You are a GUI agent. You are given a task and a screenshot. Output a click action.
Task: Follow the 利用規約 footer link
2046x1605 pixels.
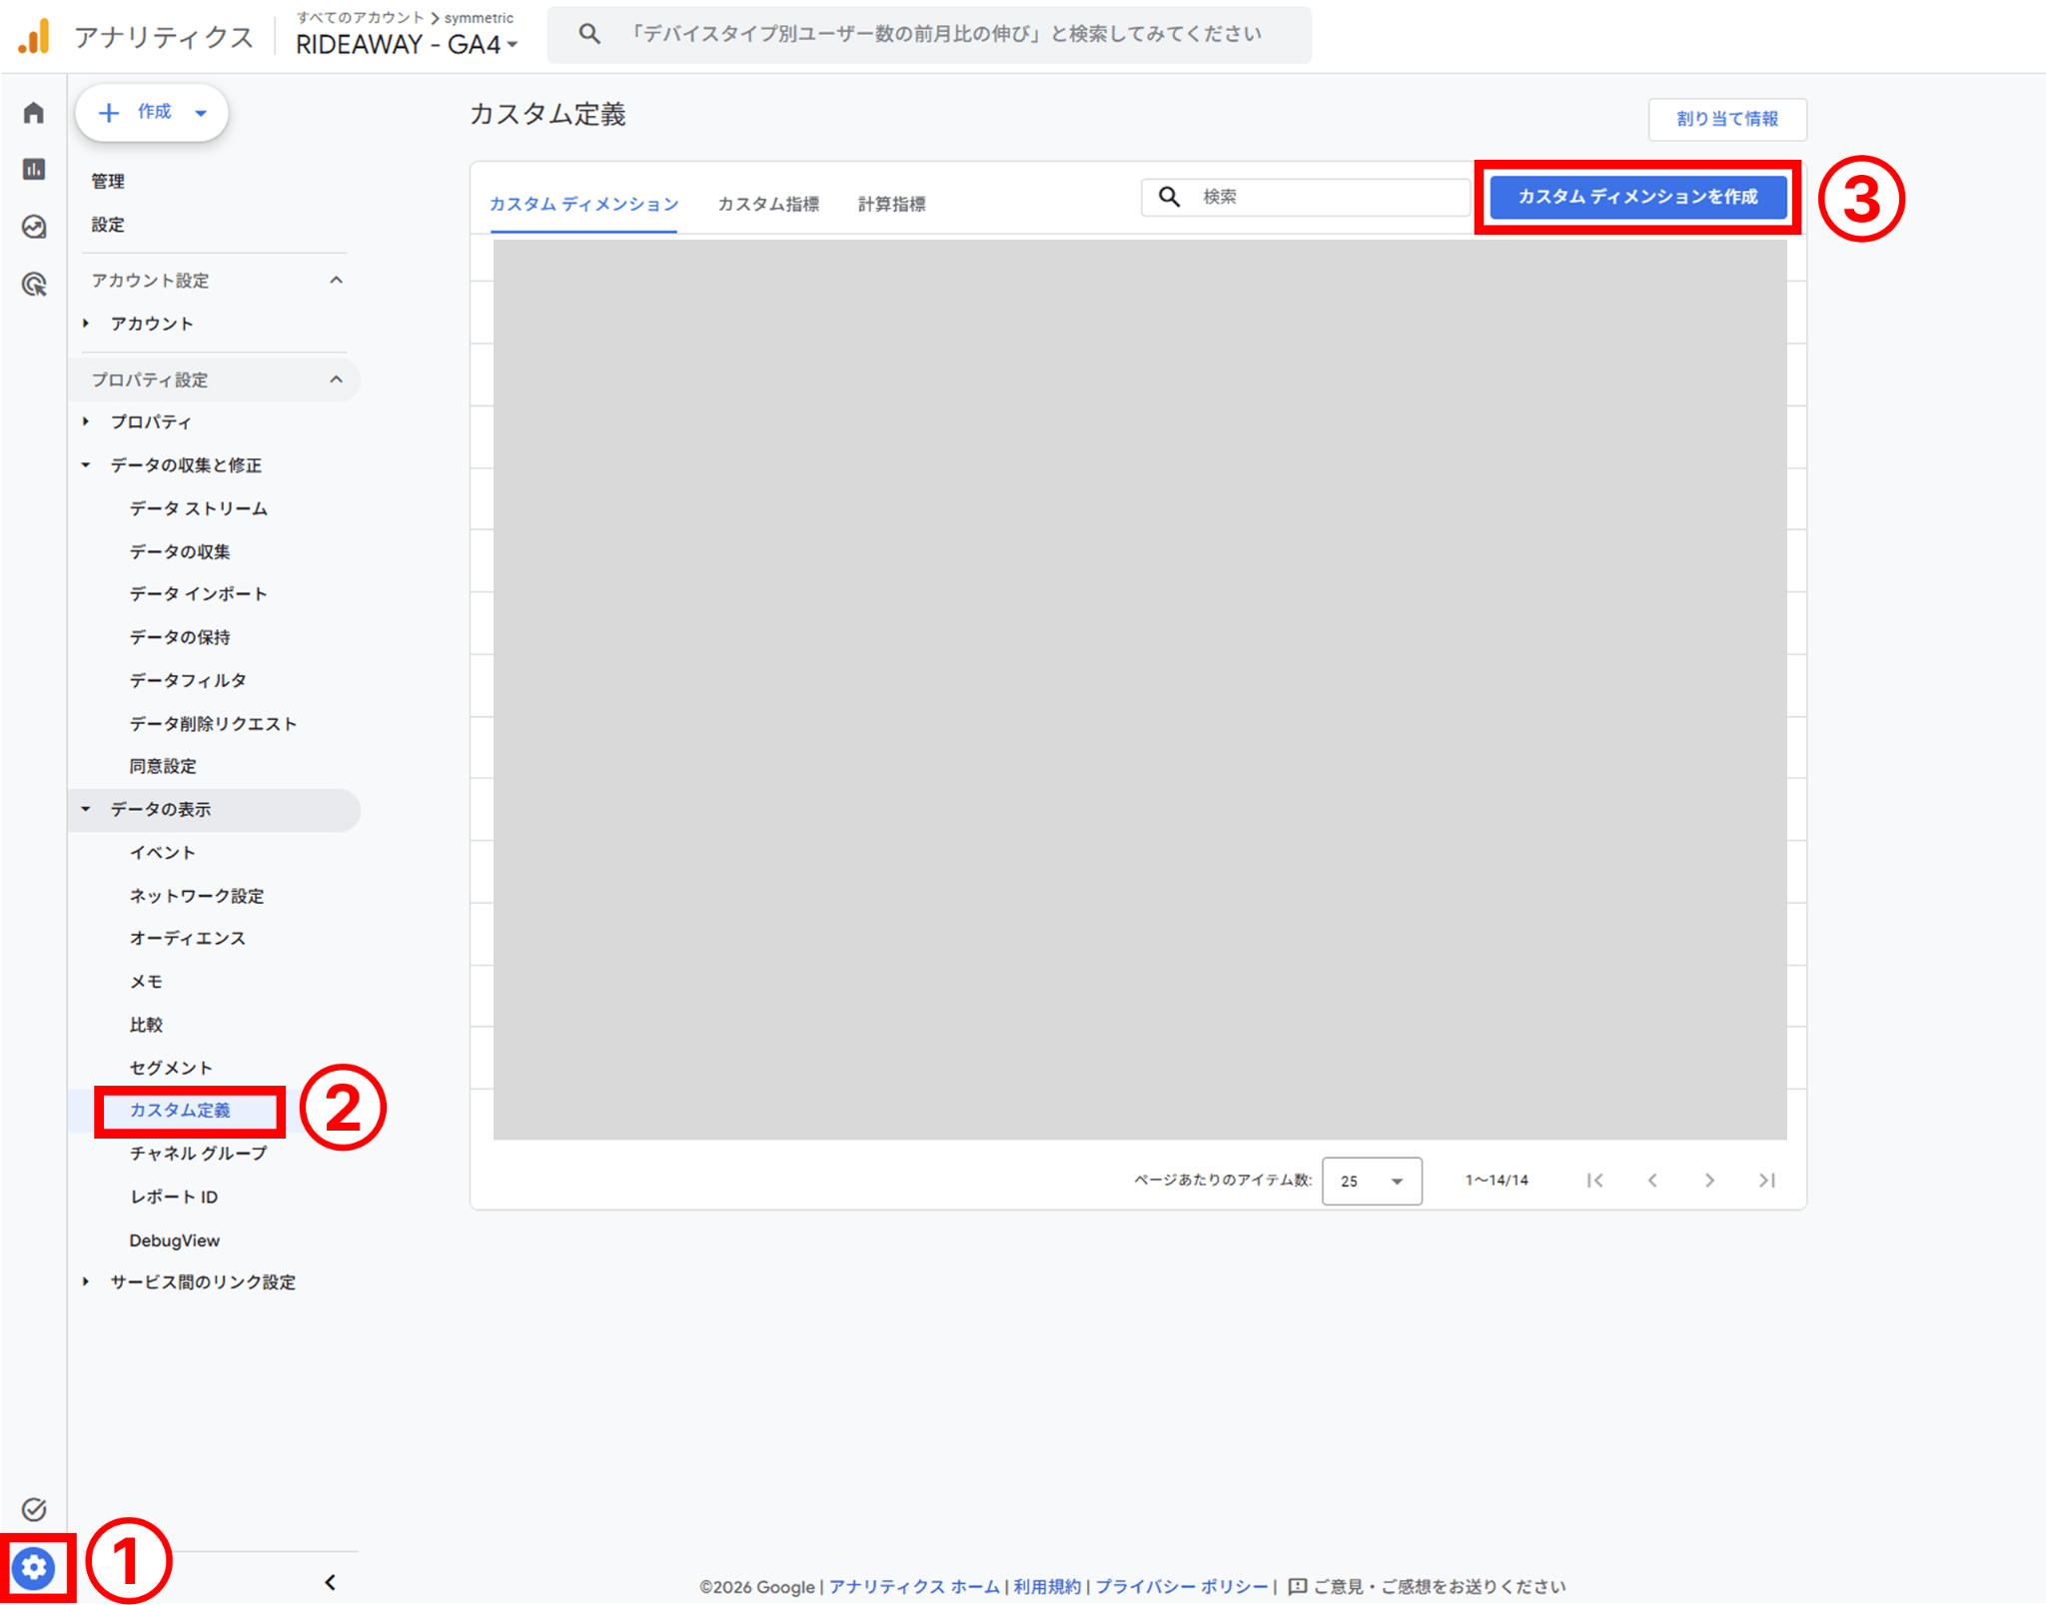coord(1047,1587)
